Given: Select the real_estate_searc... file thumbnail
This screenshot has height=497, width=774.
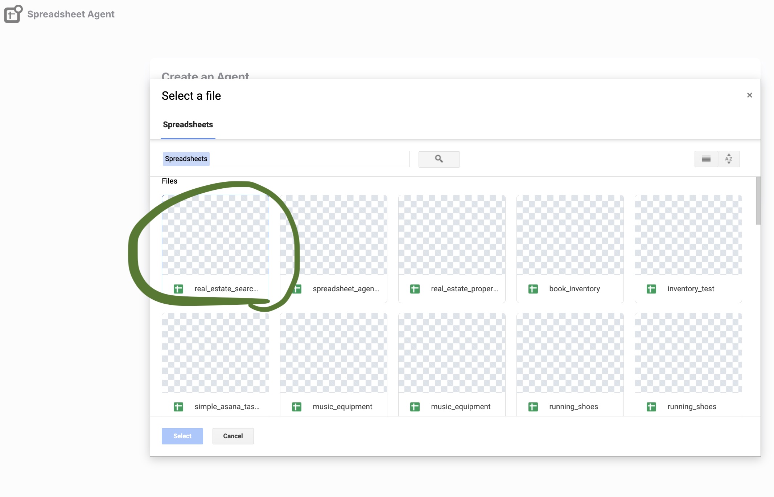Looking at the screenshot, I should pos(215,235).
